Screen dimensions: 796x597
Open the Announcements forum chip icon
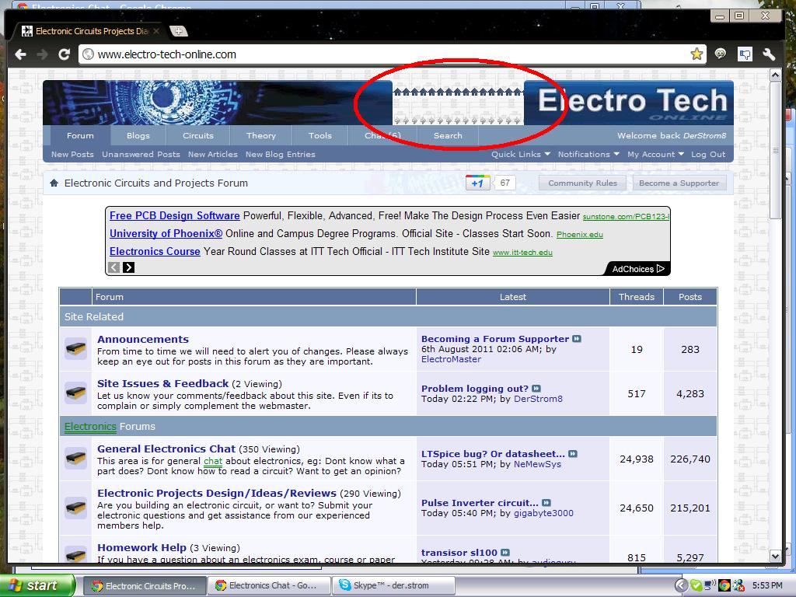[x=75, y=349]
